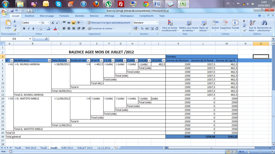The height and width of the screenshot is (154, 275).
Task: Open the Bénéficiaires column filter dropdown
Action: click(49, 61)
